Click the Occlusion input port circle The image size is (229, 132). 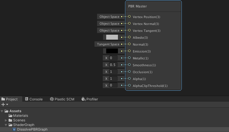click(x=129, y=71)
